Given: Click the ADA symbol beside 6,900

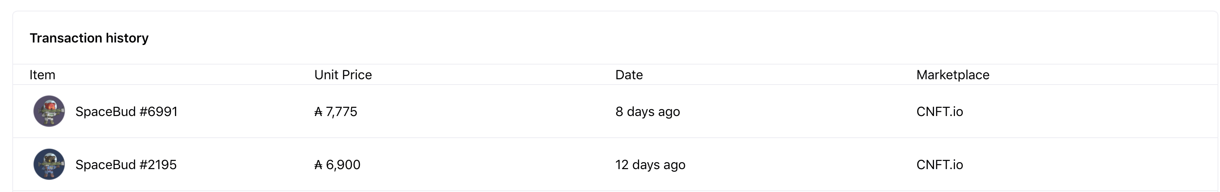Looking at the screenshot, I should (318, 165).
